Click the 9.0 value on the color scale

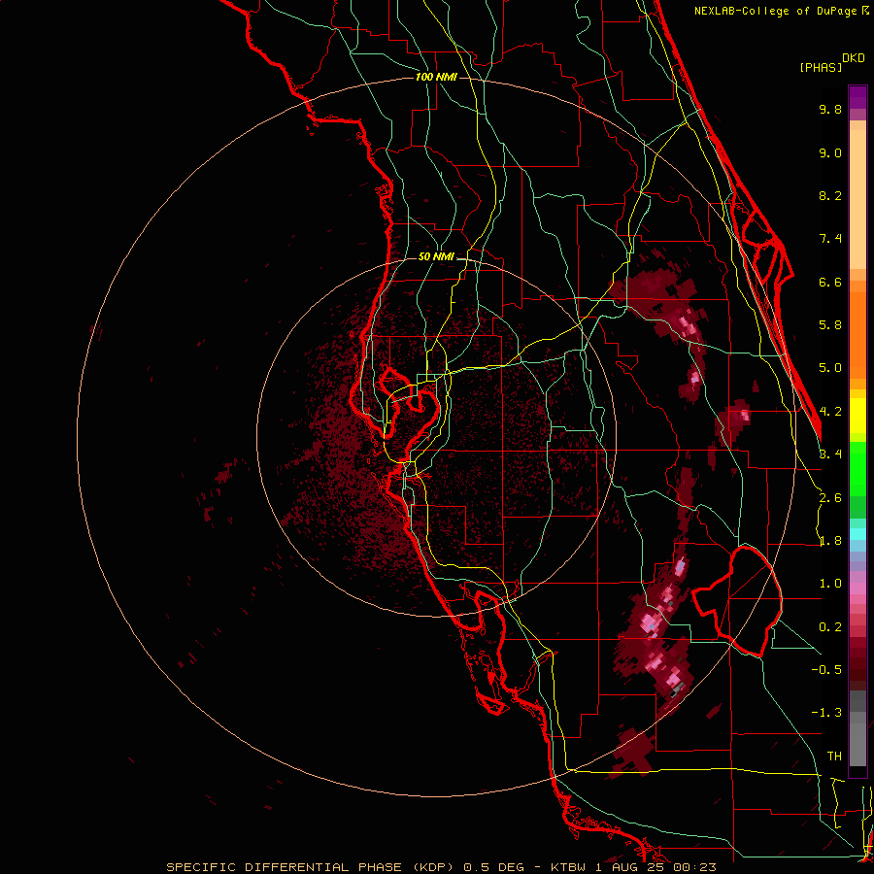pos(830,152)
